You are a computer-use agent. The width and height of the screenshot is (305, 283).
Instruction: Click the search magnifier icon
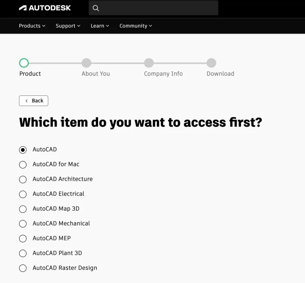pos(96,8)
